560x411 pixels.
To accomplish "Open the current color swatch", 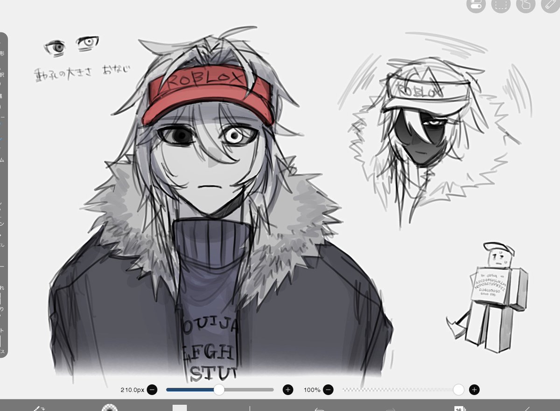I will [x=180, y=408].
